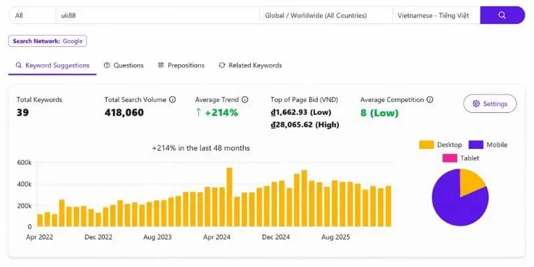Open the Vietnamese language selector
534x267 pixels.
click(x=437, y=15)
